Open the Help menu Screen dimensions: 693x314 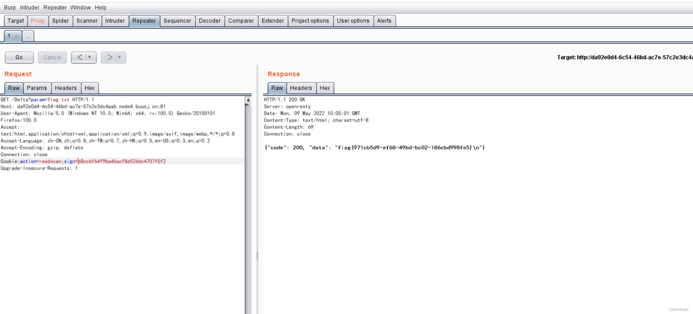[101, 7]
